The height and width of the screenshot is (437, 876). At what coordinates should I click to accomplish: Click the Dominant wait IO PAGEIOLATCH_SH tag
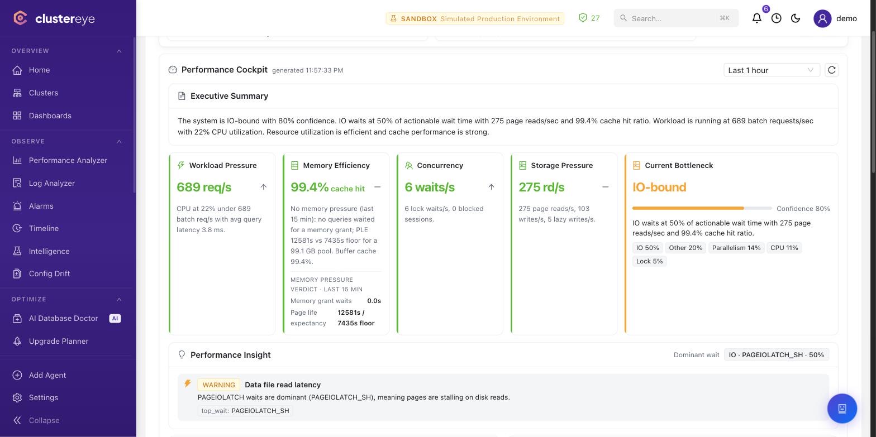pos(777,355)
